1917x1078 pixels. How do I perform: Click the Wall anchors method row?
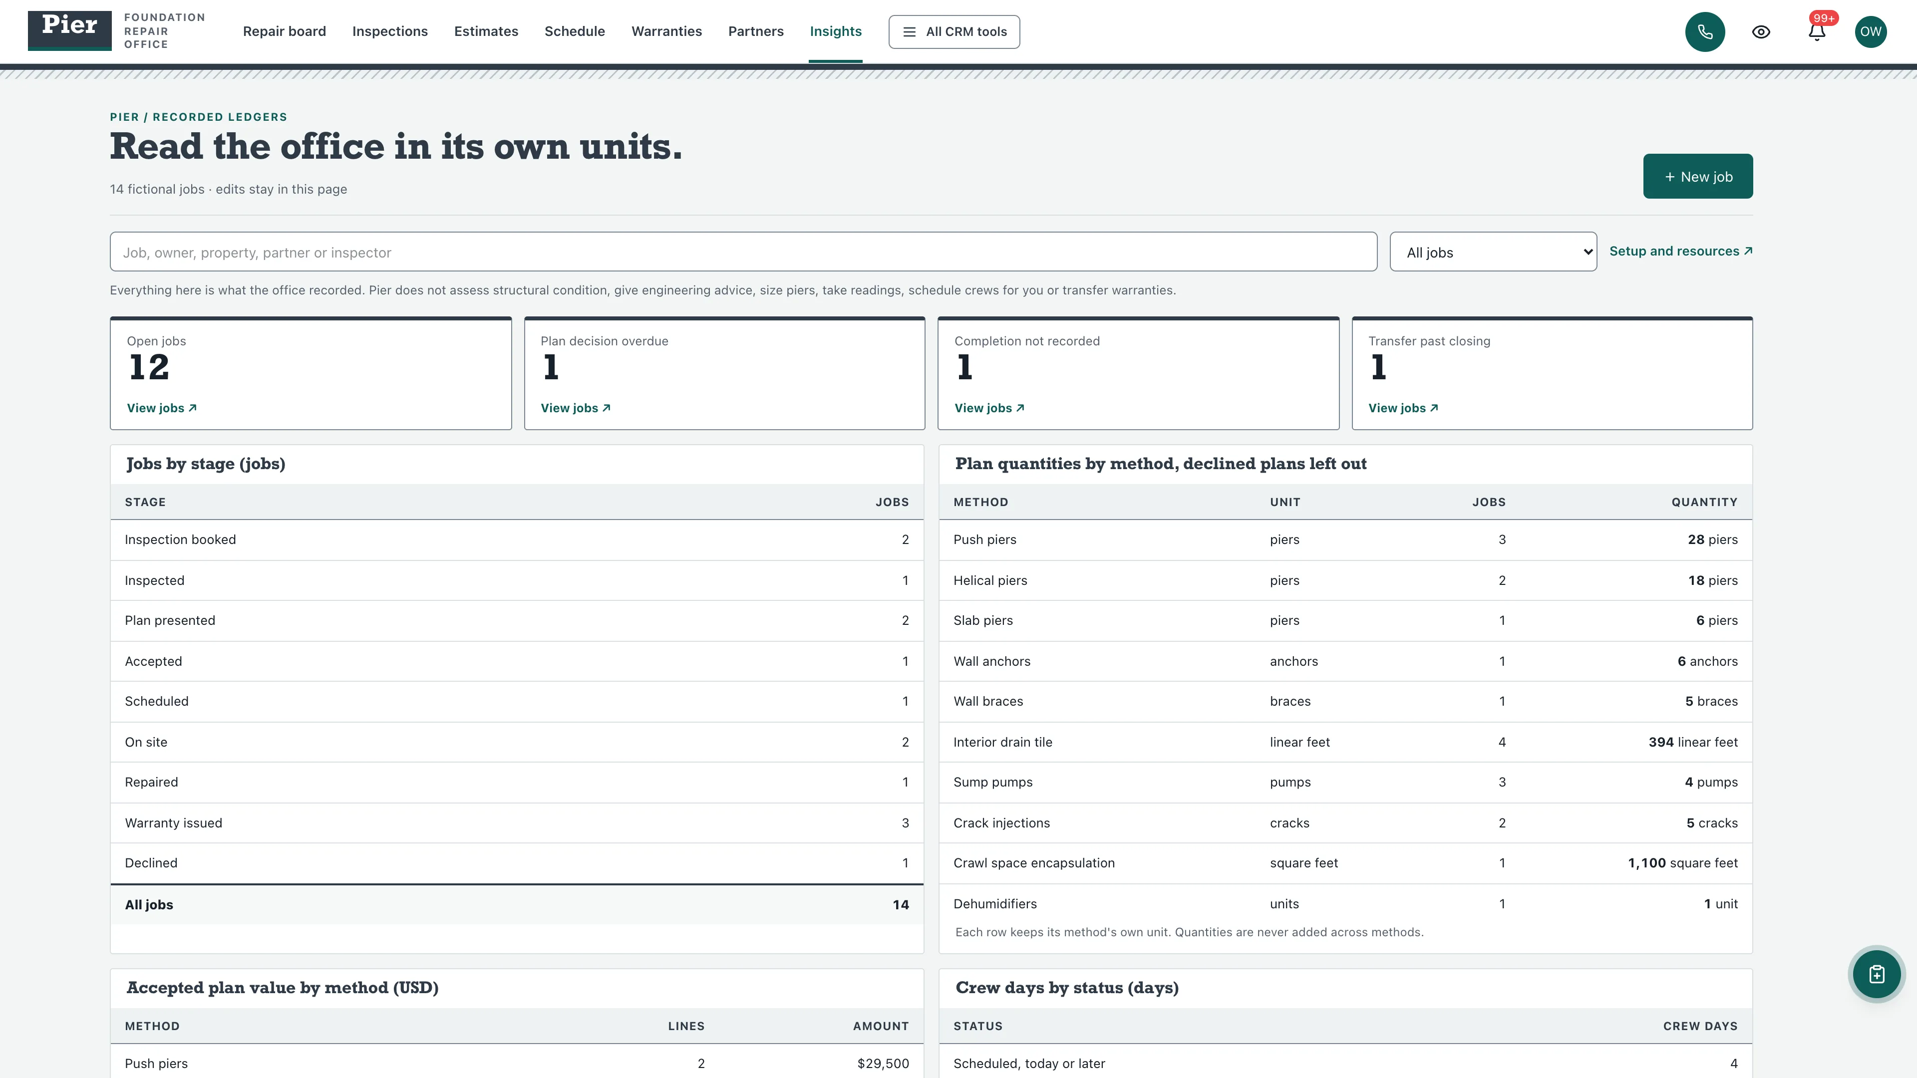click(1345, 661)
